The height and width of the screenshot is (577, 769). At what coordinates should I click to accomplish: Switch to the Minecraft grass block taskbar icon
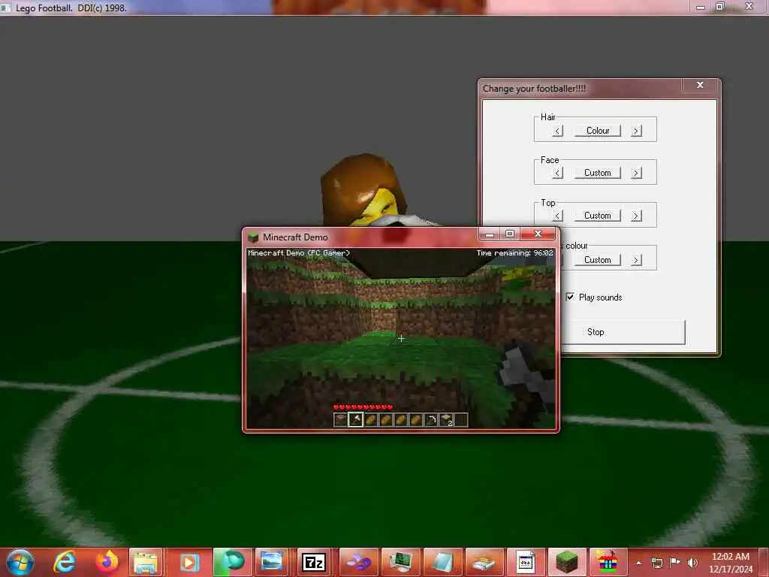[567, 562]
